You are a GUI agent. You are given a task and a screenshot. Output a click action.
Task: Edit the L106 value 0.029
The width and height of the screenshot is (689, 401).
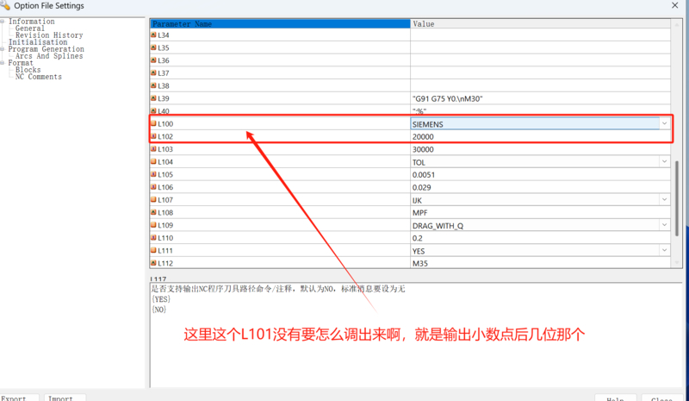[x=541, y=187]
